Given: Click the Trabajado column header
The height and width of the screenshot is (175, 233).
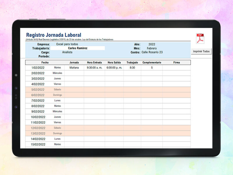Looking at the screenshot, I should [x=132, y=62].
